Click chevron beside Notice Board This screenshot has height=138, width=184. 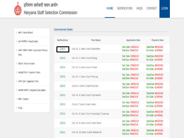click(17, 33)
